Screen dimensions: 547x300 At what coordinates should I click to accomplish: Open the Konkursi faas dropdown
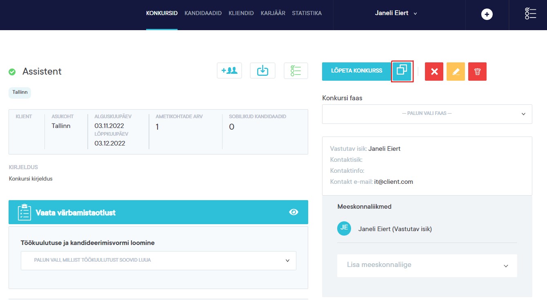click(427, 114)
